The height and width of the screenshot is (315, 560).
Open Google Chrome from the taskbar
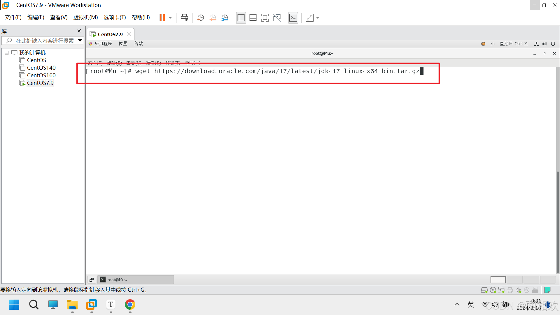(130, 305)
